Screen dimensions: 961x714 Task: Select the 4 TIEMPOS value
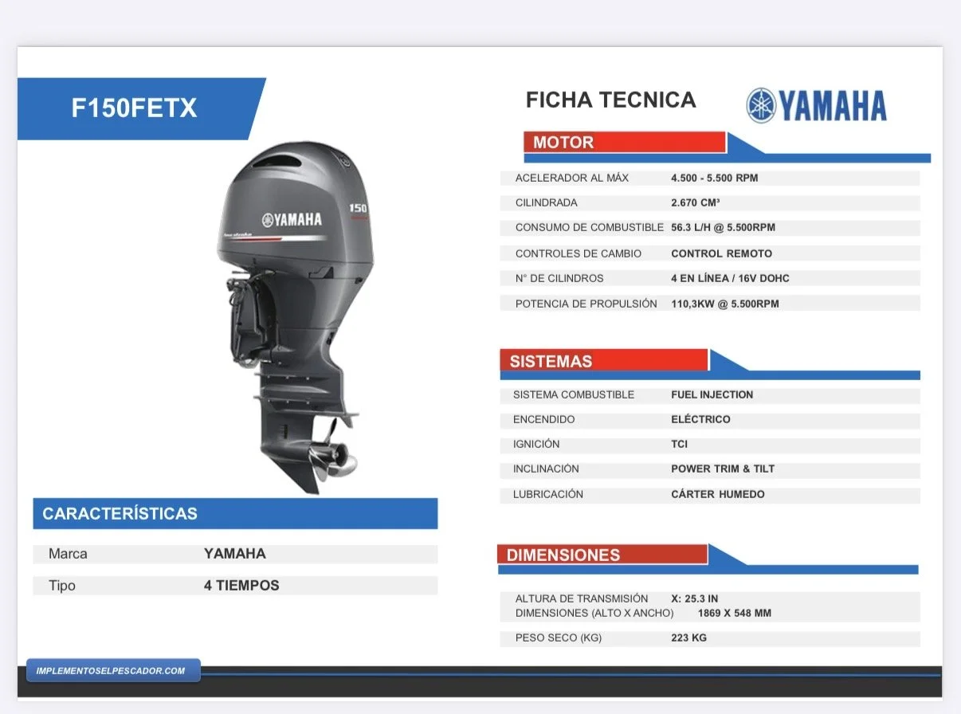tap(241, 586)
